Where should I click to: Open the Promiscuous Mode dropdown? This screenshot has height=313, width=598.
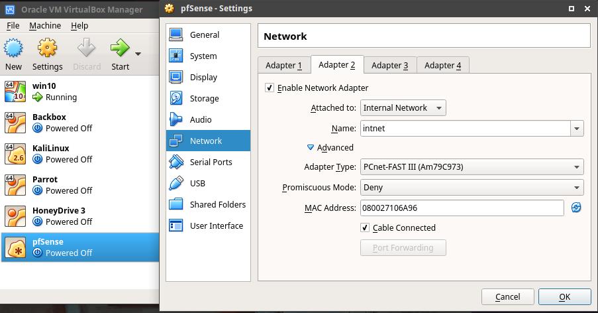coord(472,188)
